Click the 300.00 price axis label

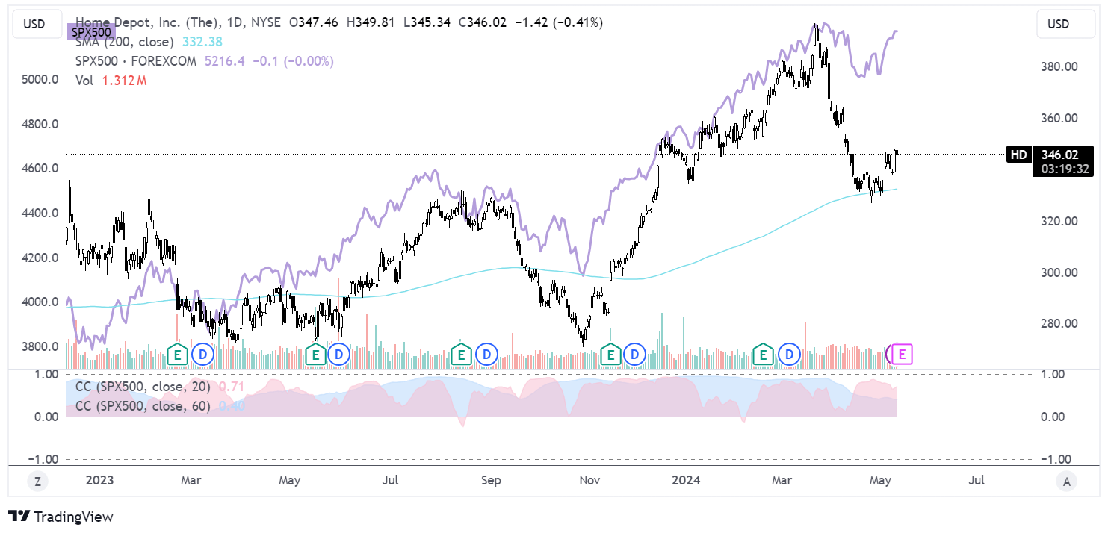coord(1060,272)
